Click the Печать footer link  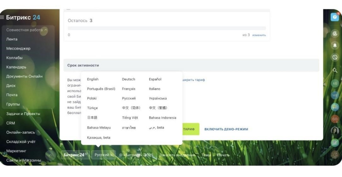223,155
